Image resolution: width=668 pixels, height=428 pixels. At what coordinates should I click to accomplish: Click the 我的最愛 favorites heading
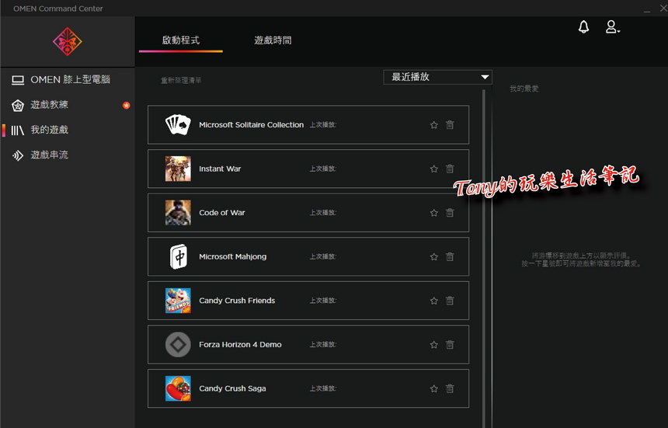(524, 89)
